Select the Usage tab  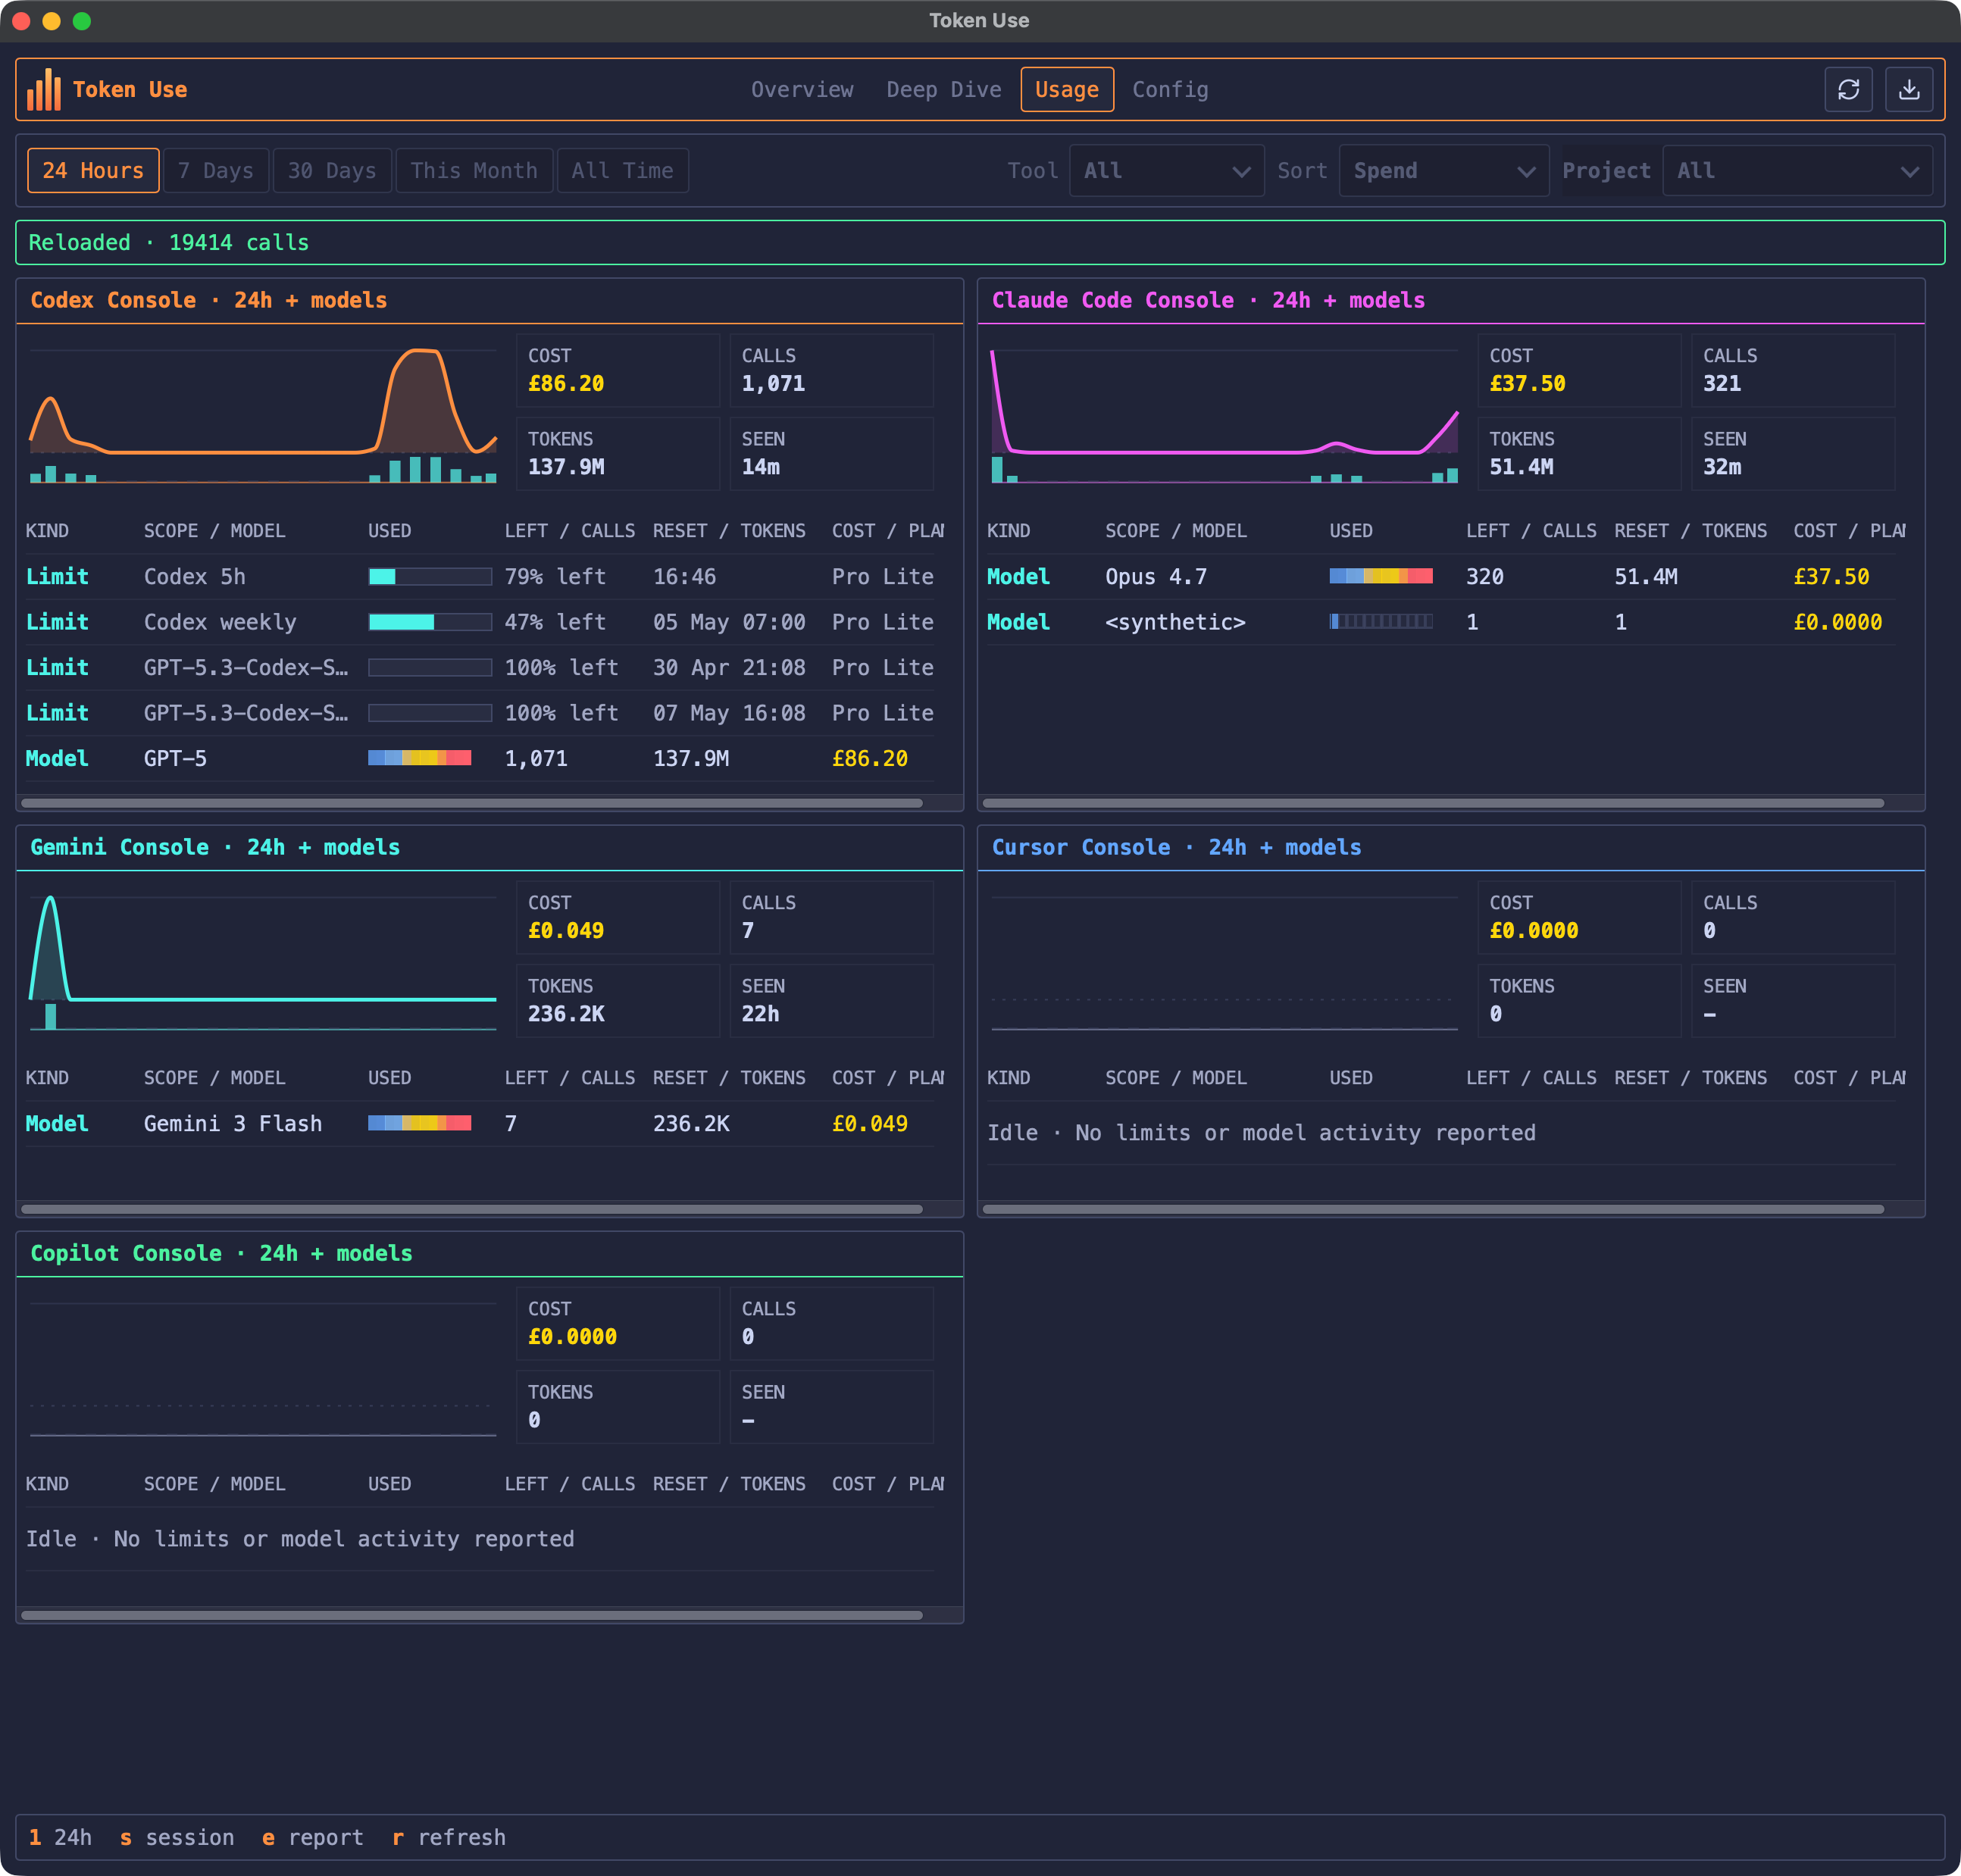point(1066,90)
